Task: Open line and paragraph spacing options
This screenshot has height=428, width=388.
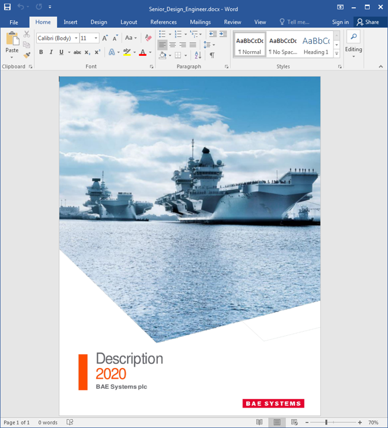Action: tap(209, 45)
